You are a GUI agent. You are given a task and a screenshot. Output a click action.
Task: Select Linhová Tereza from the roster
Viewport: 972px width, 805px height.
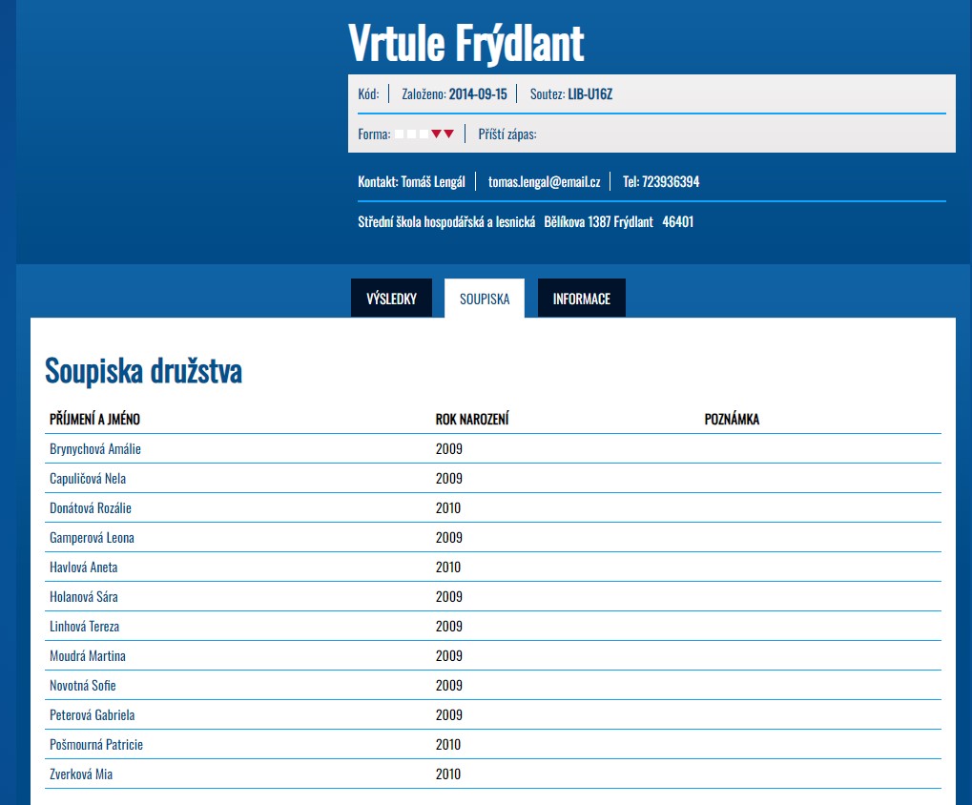pos(85,627)
